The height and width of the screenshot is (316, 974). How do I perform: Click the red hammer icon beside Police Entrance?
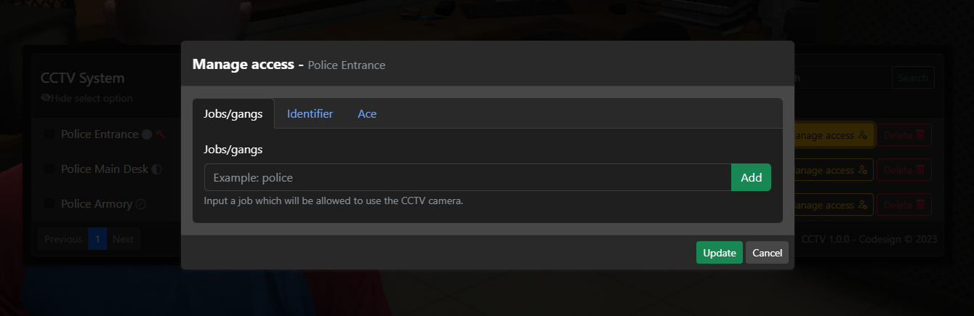coord(161,134)
